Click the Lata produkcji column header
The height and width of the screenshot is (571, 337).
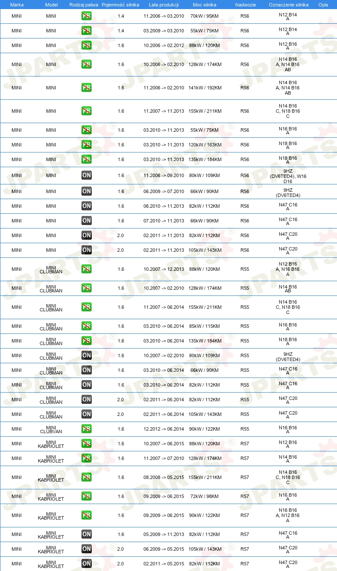(x=164, y=5)
